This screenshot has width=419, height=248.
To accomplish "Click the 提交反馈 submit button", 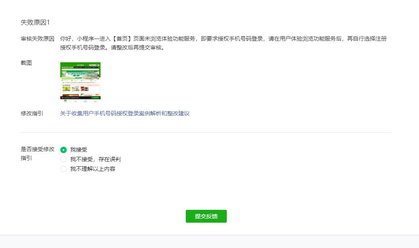I will coord(206,216).
